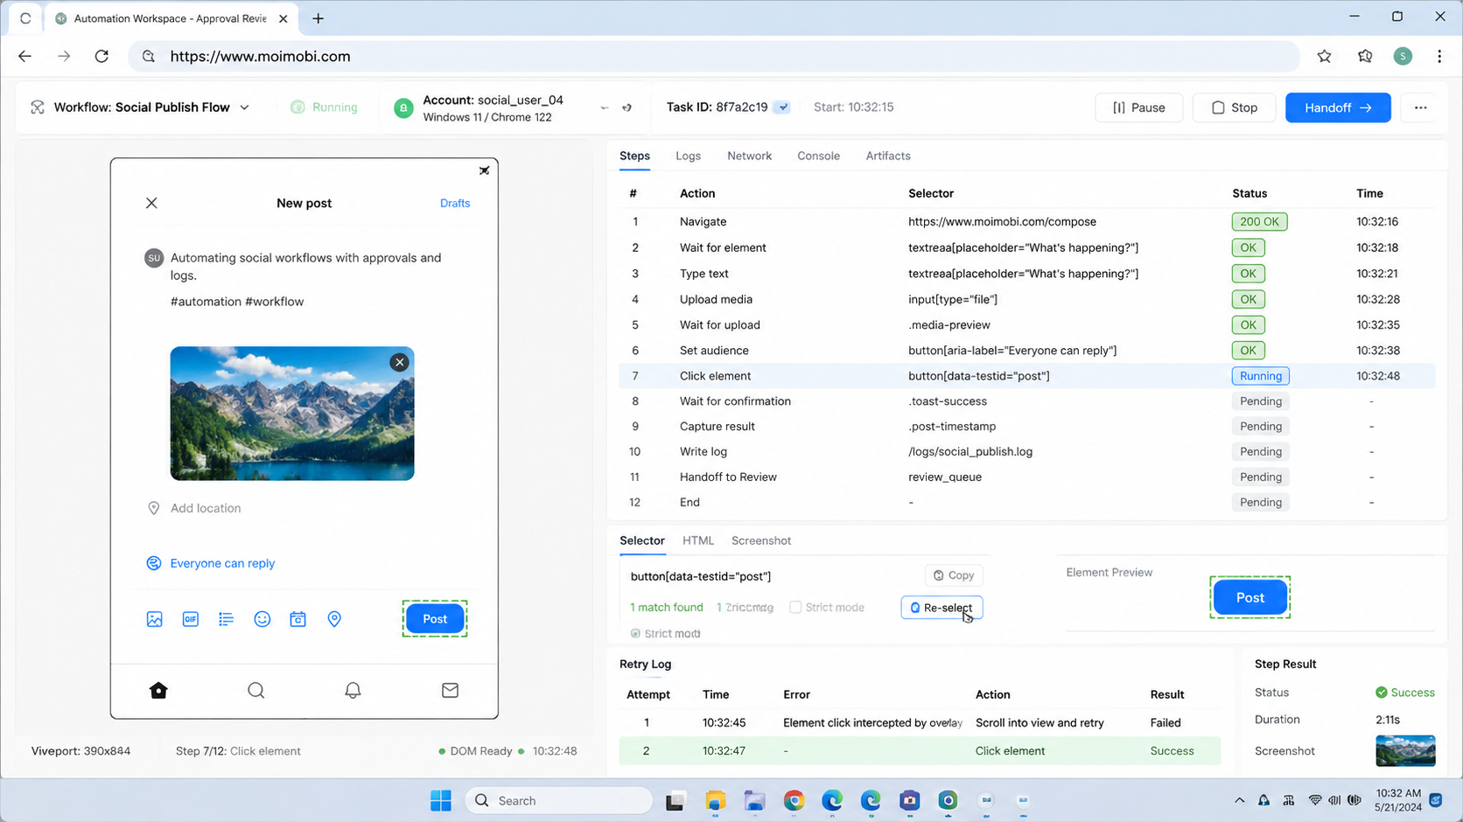Go back in browser
1463x822 pixels.
point(24,56)
